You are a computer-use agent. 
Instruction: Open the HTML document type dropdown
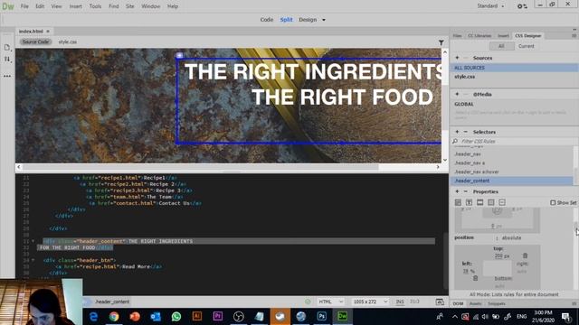[330, 302]
